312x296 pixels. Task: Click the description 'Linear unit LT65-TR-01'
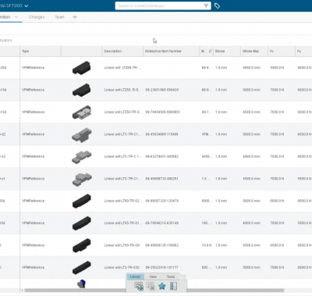click(x=122, y=223)
